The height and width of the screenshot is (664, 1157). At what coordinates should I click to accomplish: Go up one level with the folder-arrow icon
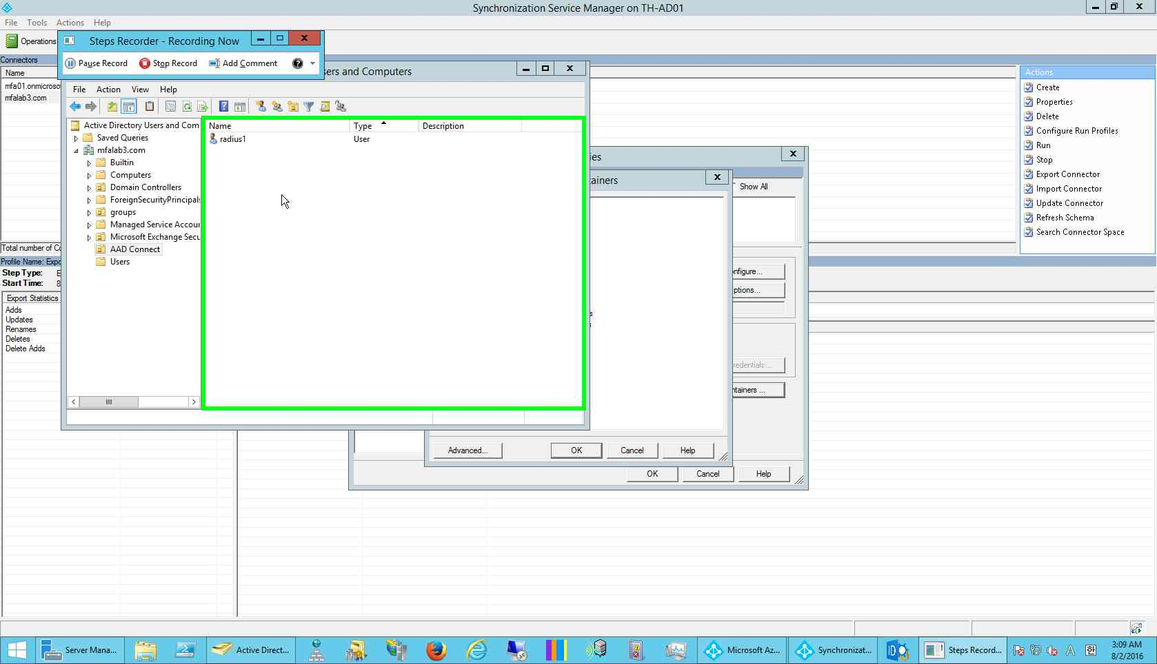pos(112,106)
